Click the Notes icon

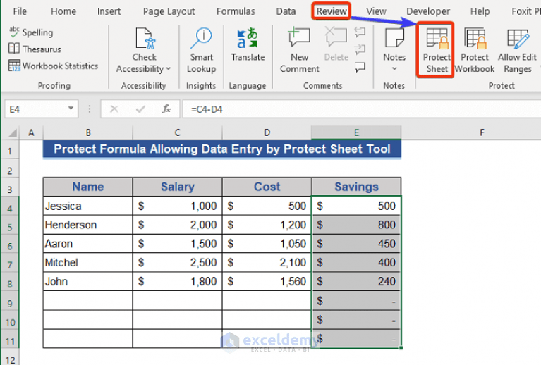click(394, 38)
